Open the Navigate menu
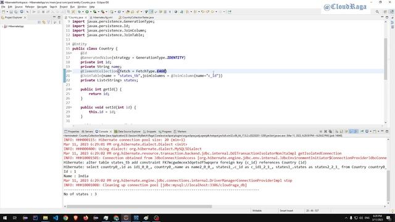Image resolution: width=395 pixels, height=222 pixels. [x=42, y=7]
